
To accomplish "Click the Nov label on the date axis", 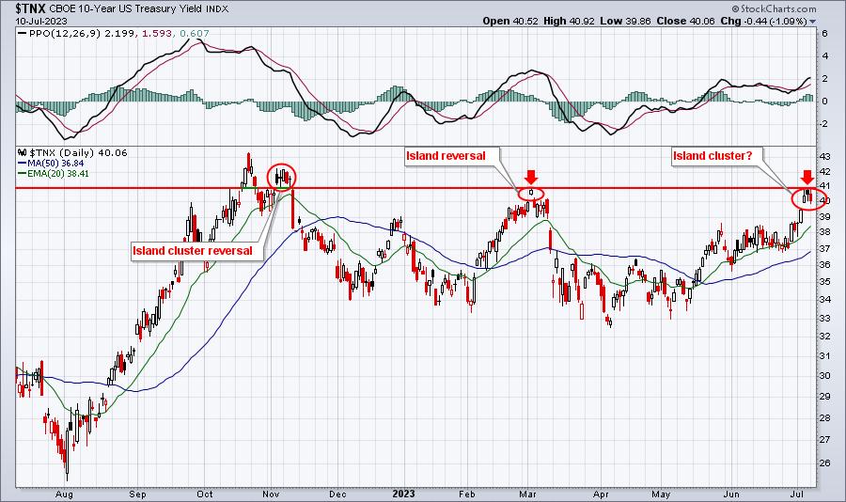I will pyautogui.click(x=271, y=494).
